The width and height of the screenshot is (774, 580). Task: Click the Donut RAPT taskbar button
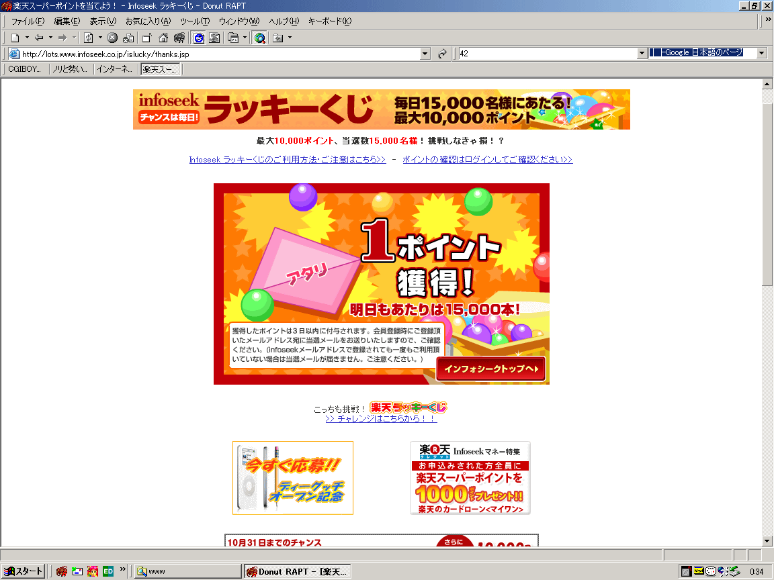click(x=298, y=571)
